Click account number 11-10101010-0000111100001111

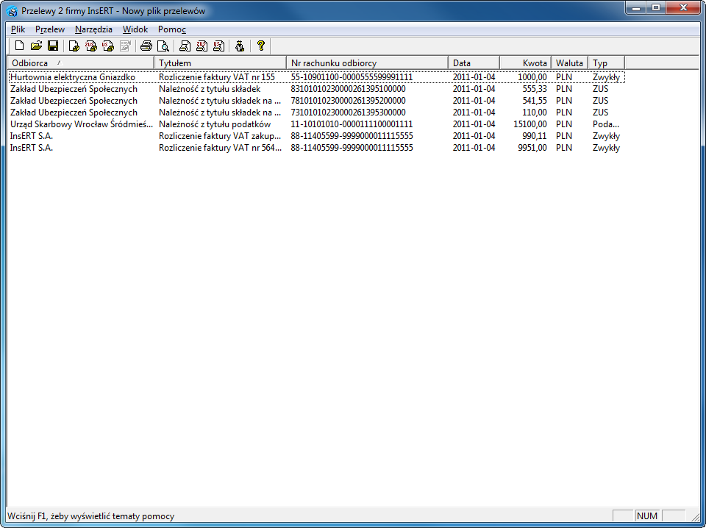click(x=352, y=124)
